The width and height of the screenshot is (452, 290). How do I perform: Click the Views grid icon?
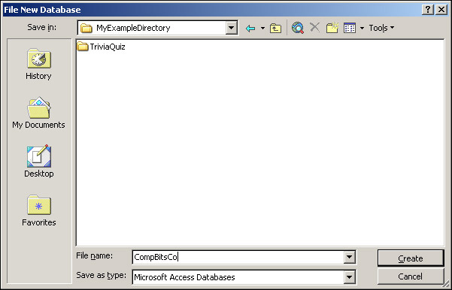350,28
